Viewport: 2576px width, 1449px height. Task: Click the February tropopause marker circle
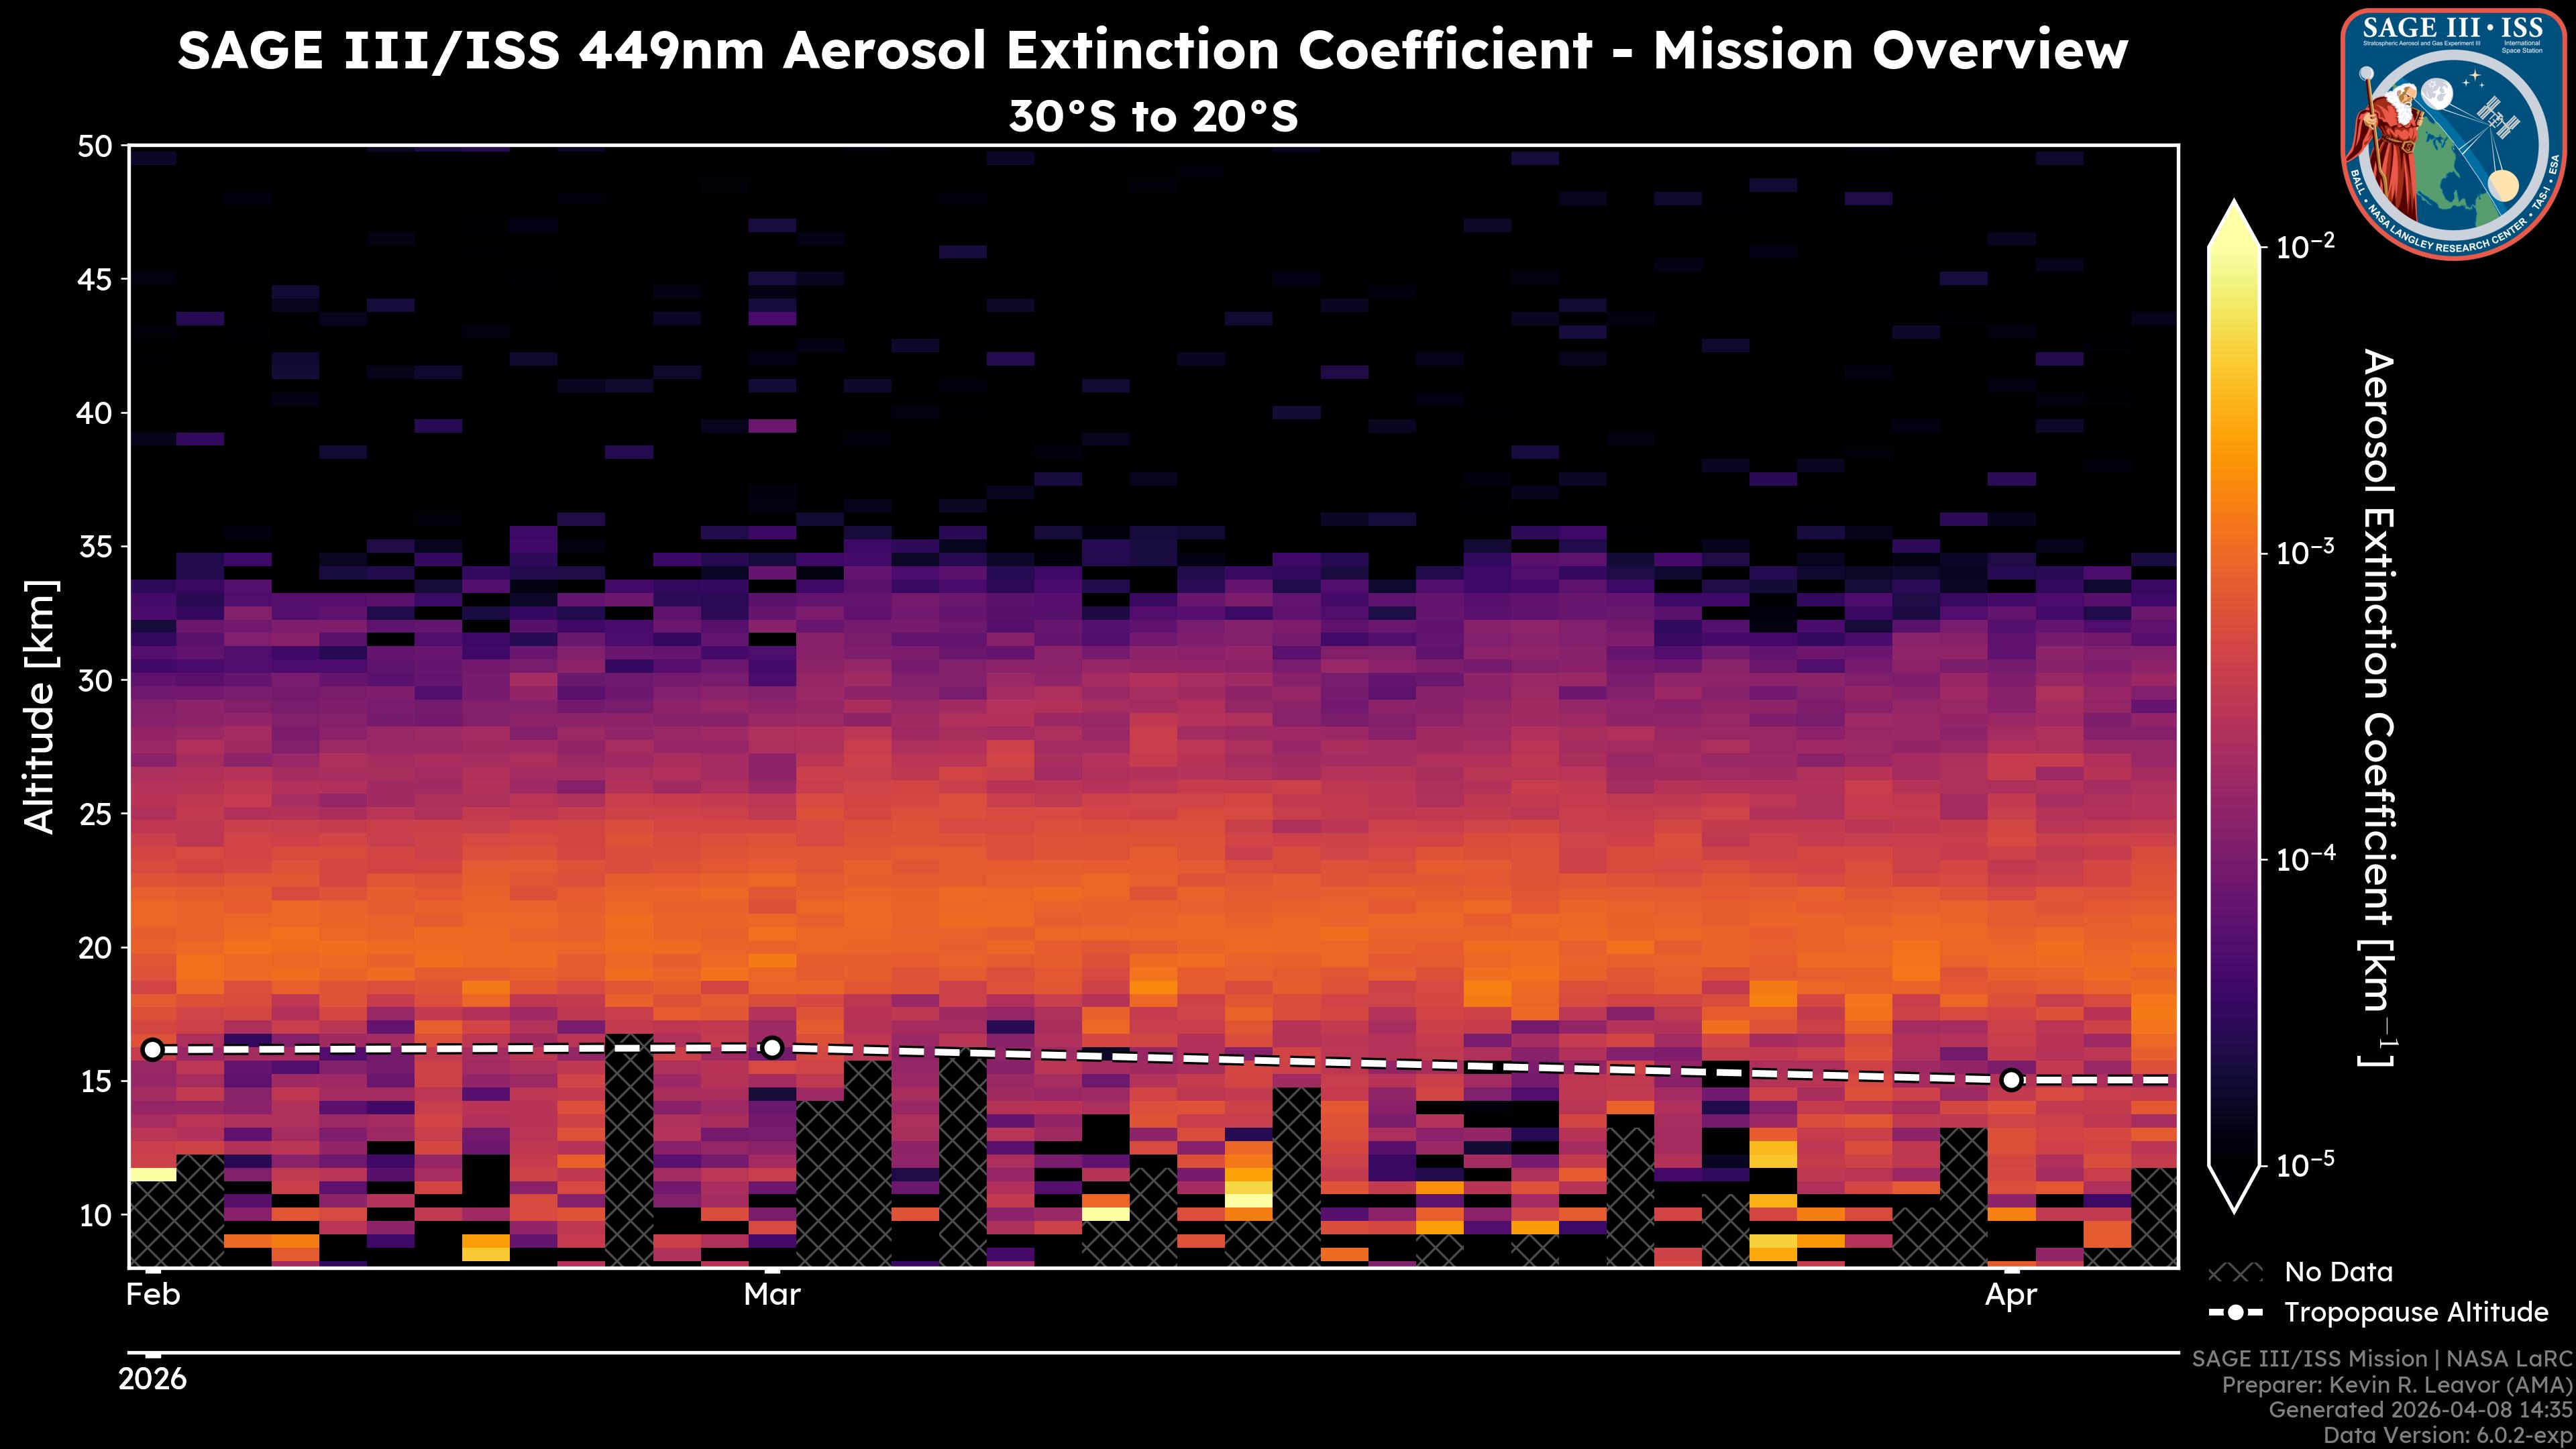(x=152, y=1049)
